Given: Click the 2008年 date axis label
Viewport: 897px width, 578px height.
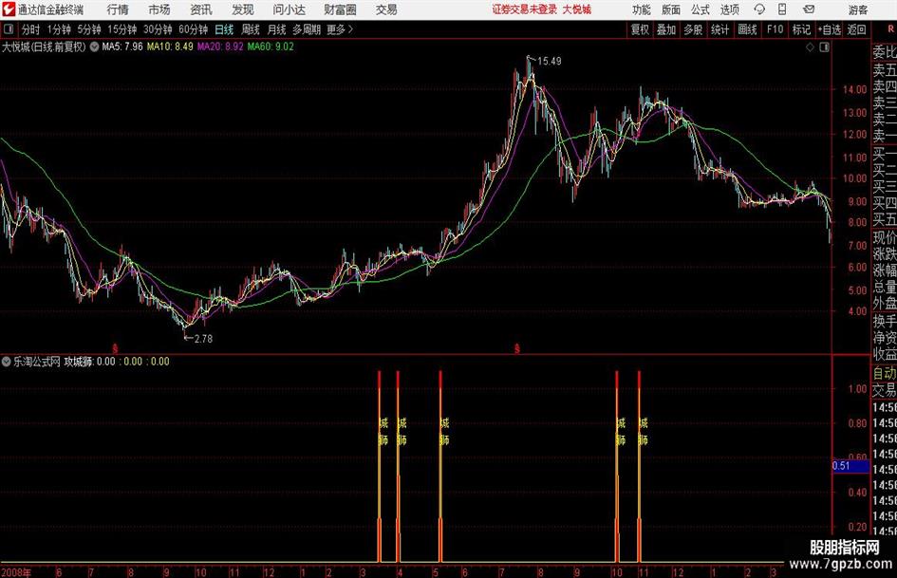Looking at the screenshot, I should [16, 572].
